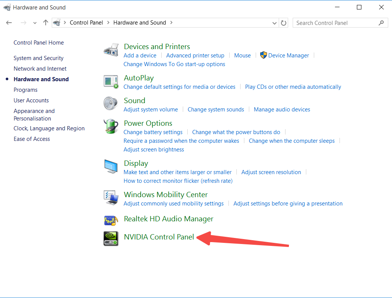Image resolution: width=392 pixels, height=298 pixels.
Task: Open Mouse settings link
Action: click(242, 55)
